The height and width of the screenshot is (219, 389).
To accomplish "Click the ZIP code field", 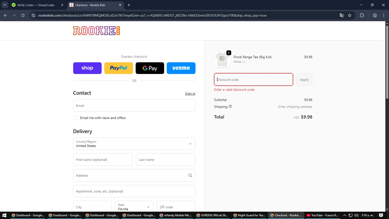I will 176,207.
